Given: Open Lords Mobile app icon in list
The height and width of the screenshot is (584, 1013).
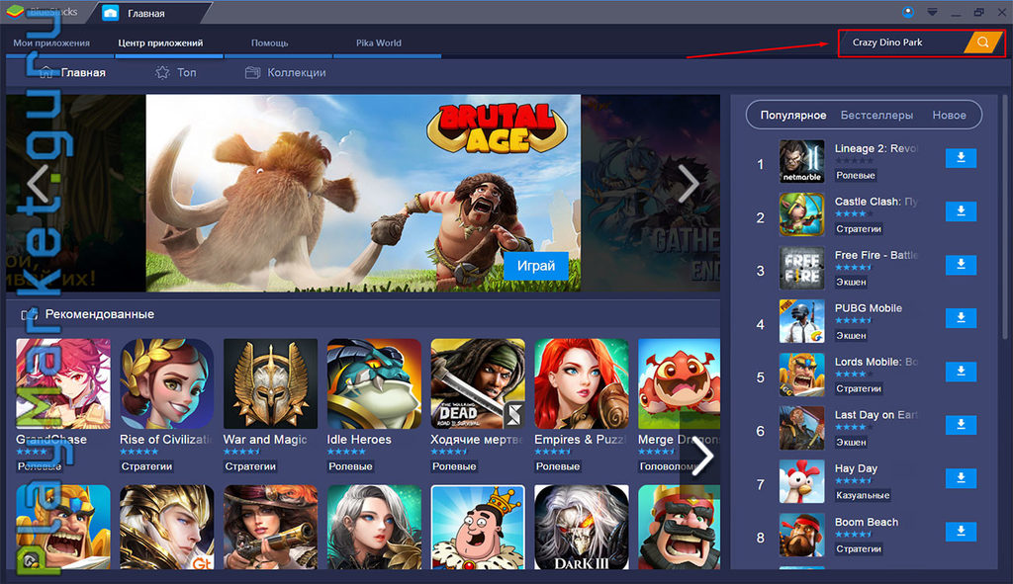Looking at the screenshot, I should [x=801, y=375].
